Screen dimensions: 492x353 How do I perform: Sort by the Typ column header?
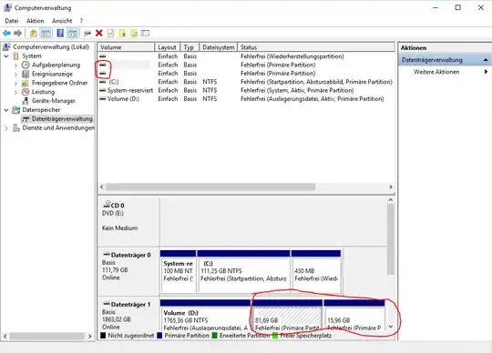190,47
